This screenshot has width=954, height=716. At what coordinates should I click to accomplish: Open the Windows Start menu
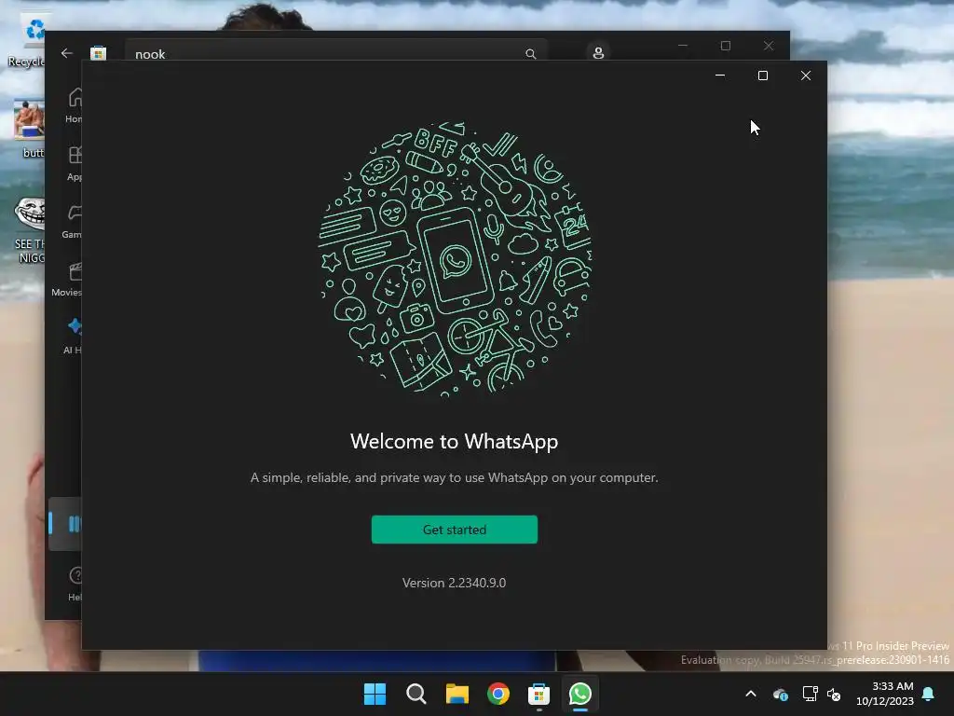click(375, 694)
